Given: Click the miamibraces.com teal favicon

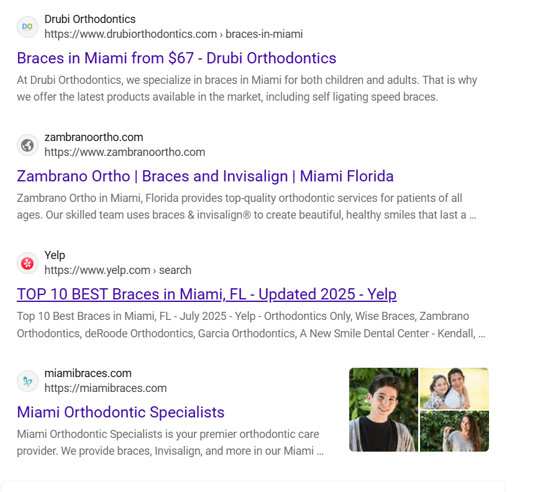Looking at the screenshot, I should (x=27, y=381).
